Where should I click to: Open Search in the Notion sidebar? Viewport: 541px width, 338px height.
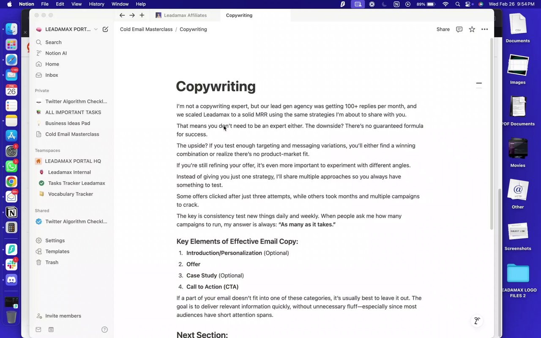53,42
